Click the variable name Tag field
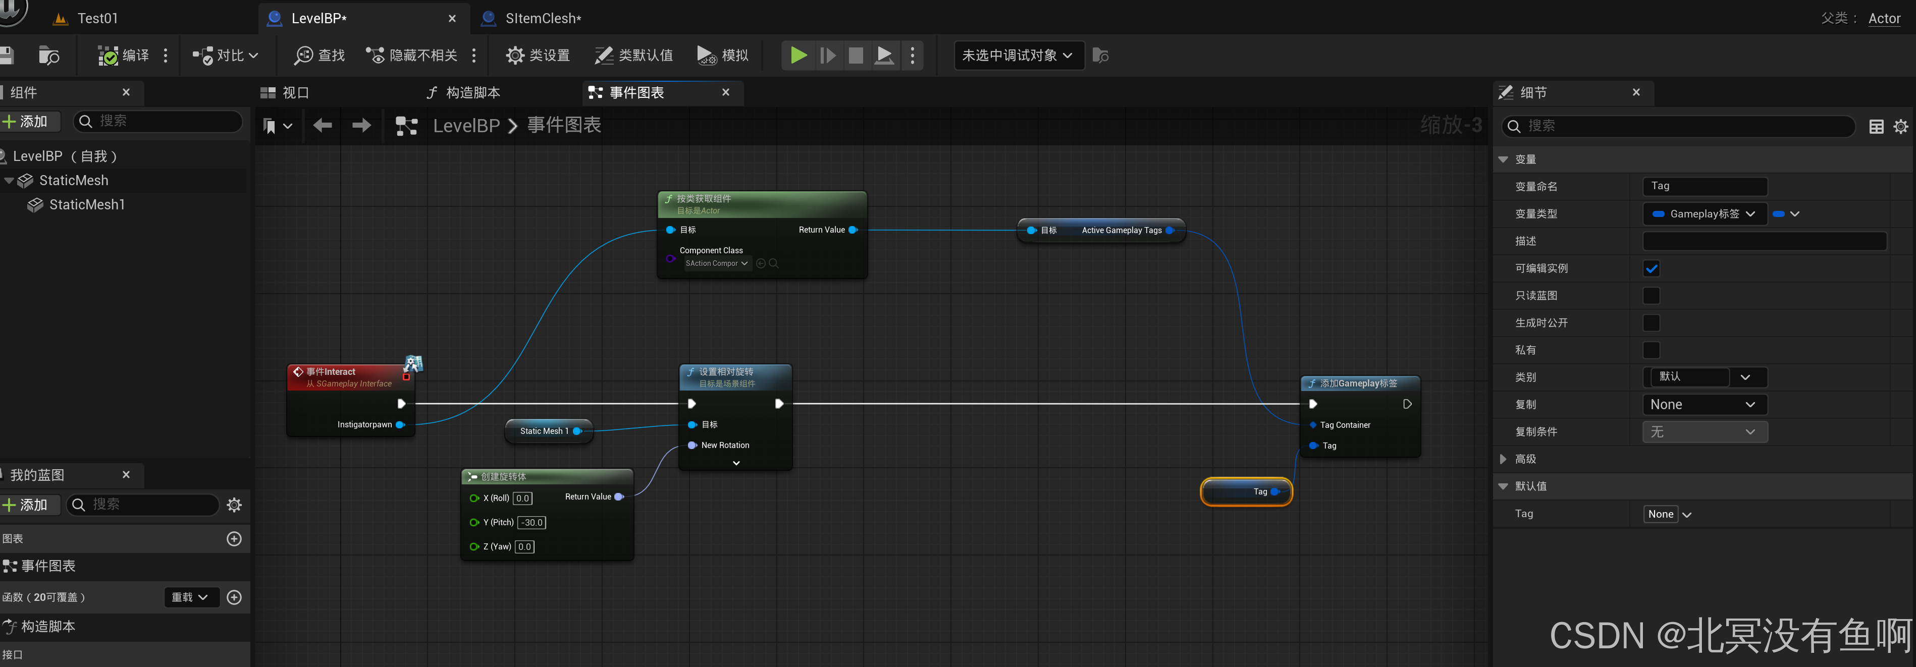The image size is (1916, 667). (1704, 187)
